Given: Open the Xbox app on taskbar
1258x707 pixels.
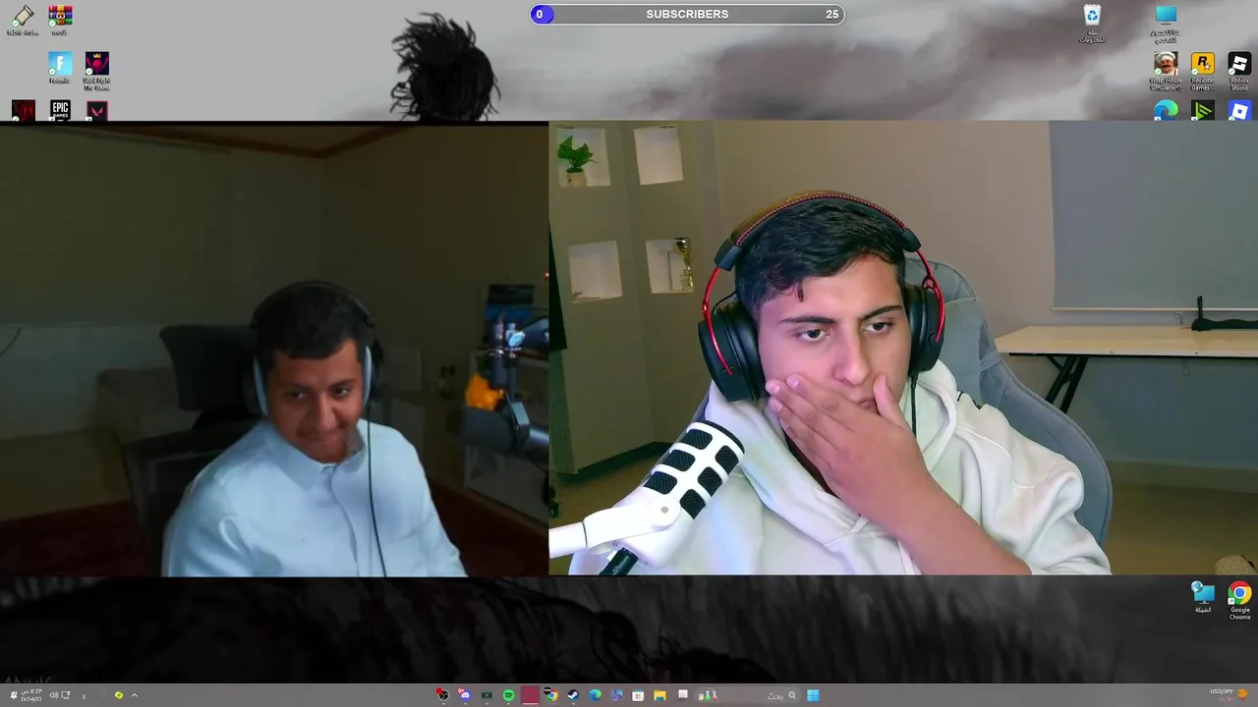Looking at the screenshot, I should coord(486,695).
